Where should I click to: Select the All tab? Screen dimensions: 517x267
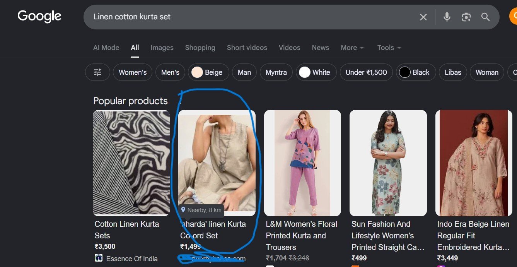tap(135, 48)
